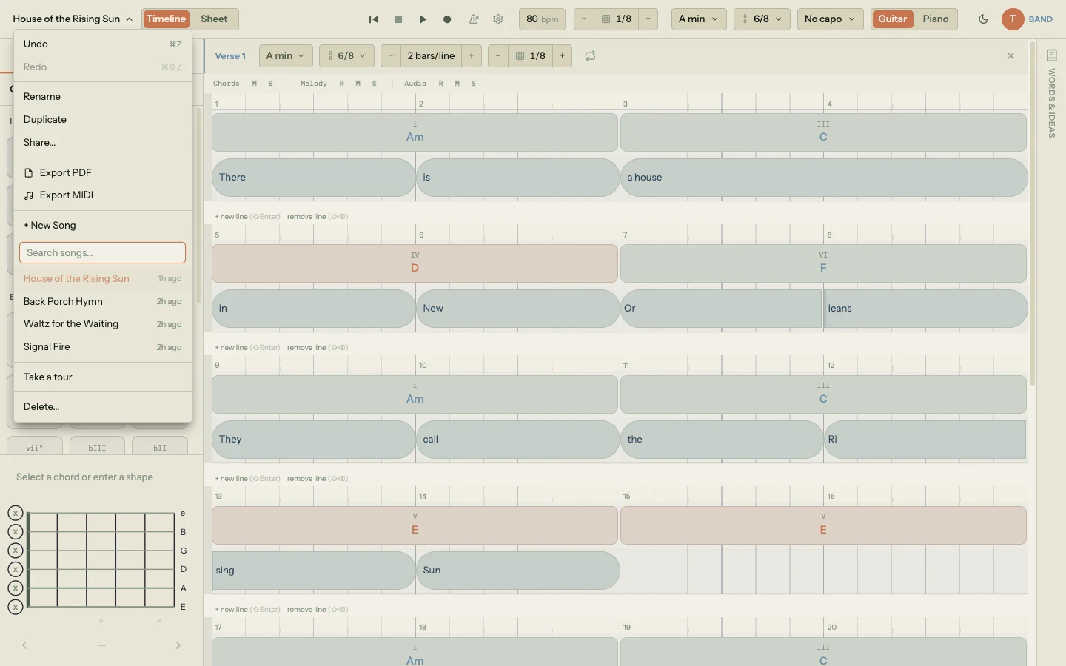The width and height of the screenshot is (1066, 666).
Task: Select Back Porch Hymn from song list
Action: (x=64, y=302)
